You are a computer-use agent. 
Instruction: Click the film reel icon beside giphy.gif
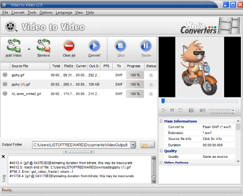(x=5, y=75)
